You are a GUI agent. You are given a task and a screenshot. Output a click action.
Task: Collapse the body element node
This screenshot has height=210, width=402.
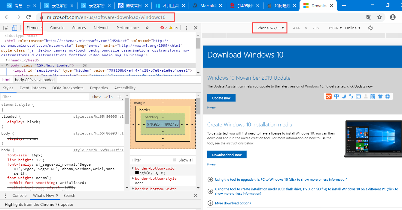[x=7, y=65]
